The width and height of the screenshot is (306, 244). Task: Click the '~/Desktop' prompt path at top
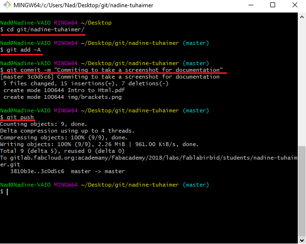pos(96,23)
